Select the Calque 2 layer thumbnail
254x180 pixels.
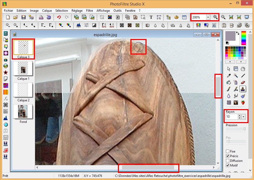click(x=23, y=90)
